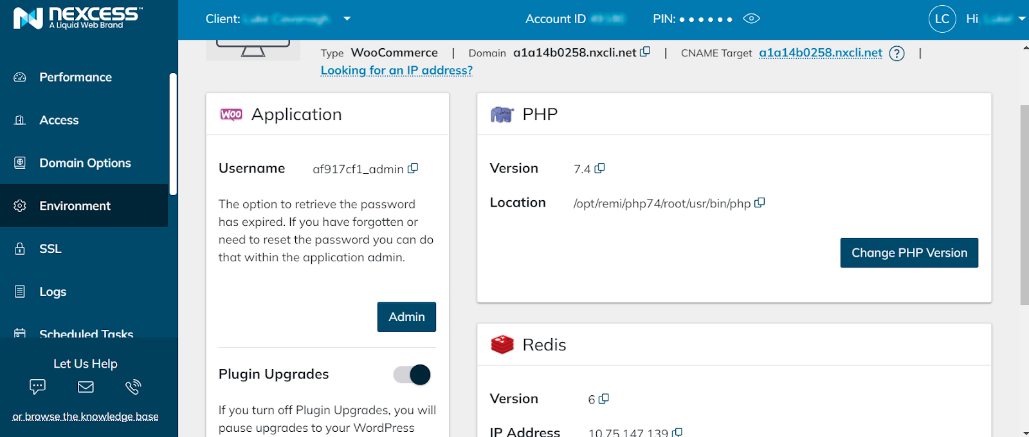Copy the PHP location path

tap(760, 203)
